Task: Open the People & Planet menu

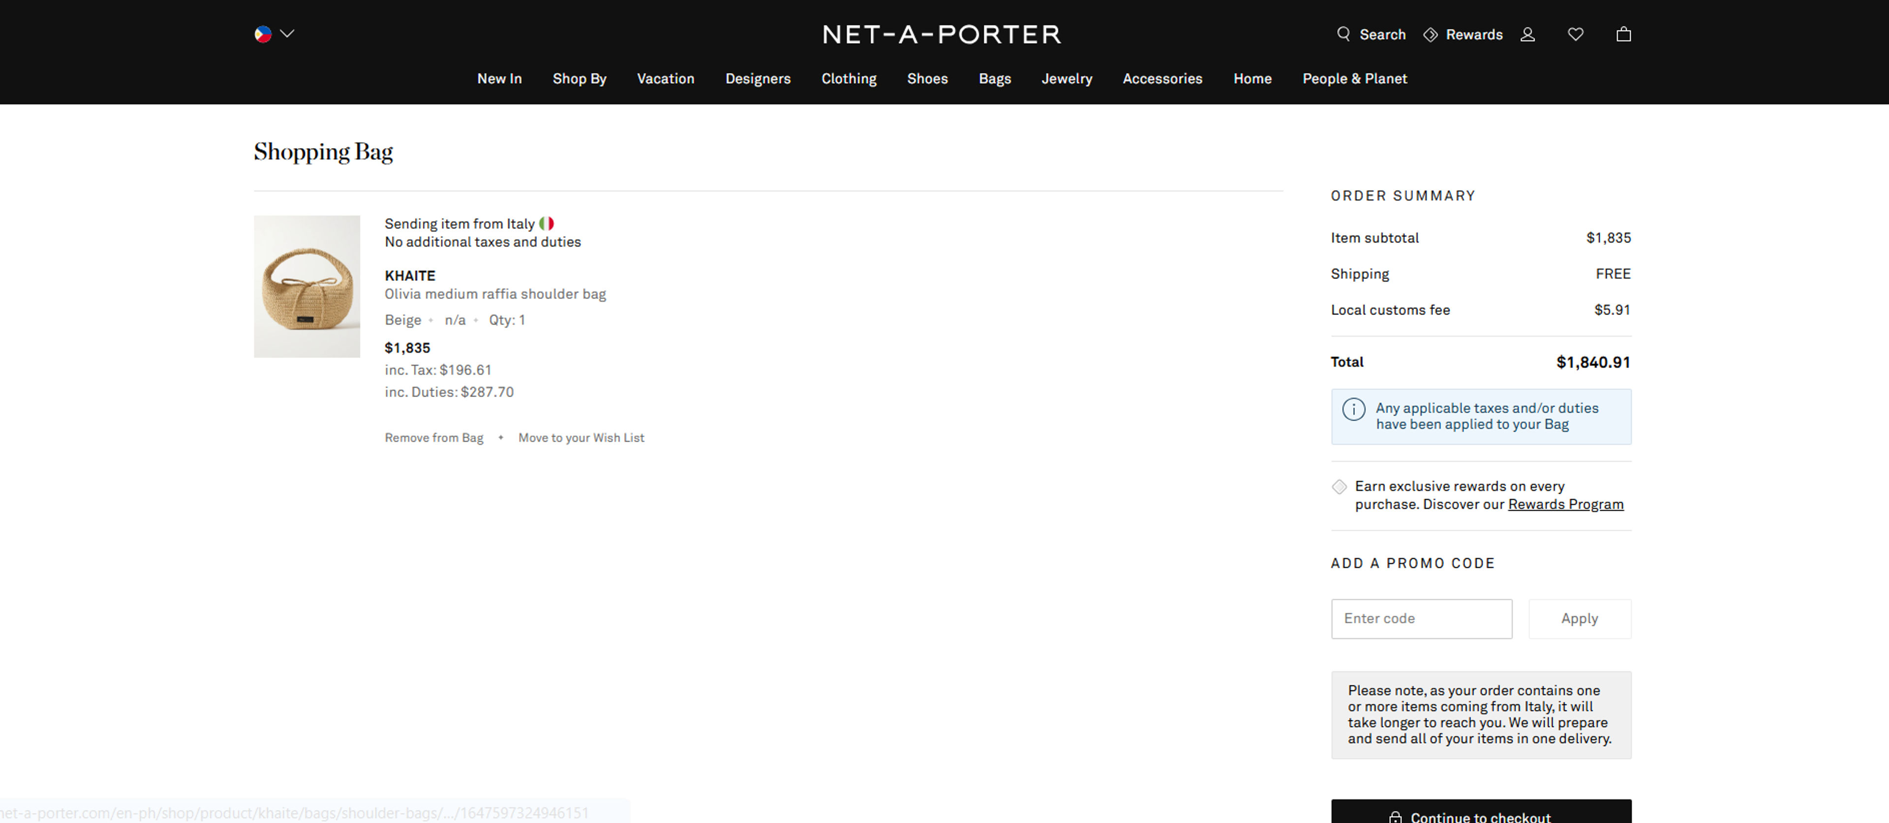Action: [x=1354, y=79]
